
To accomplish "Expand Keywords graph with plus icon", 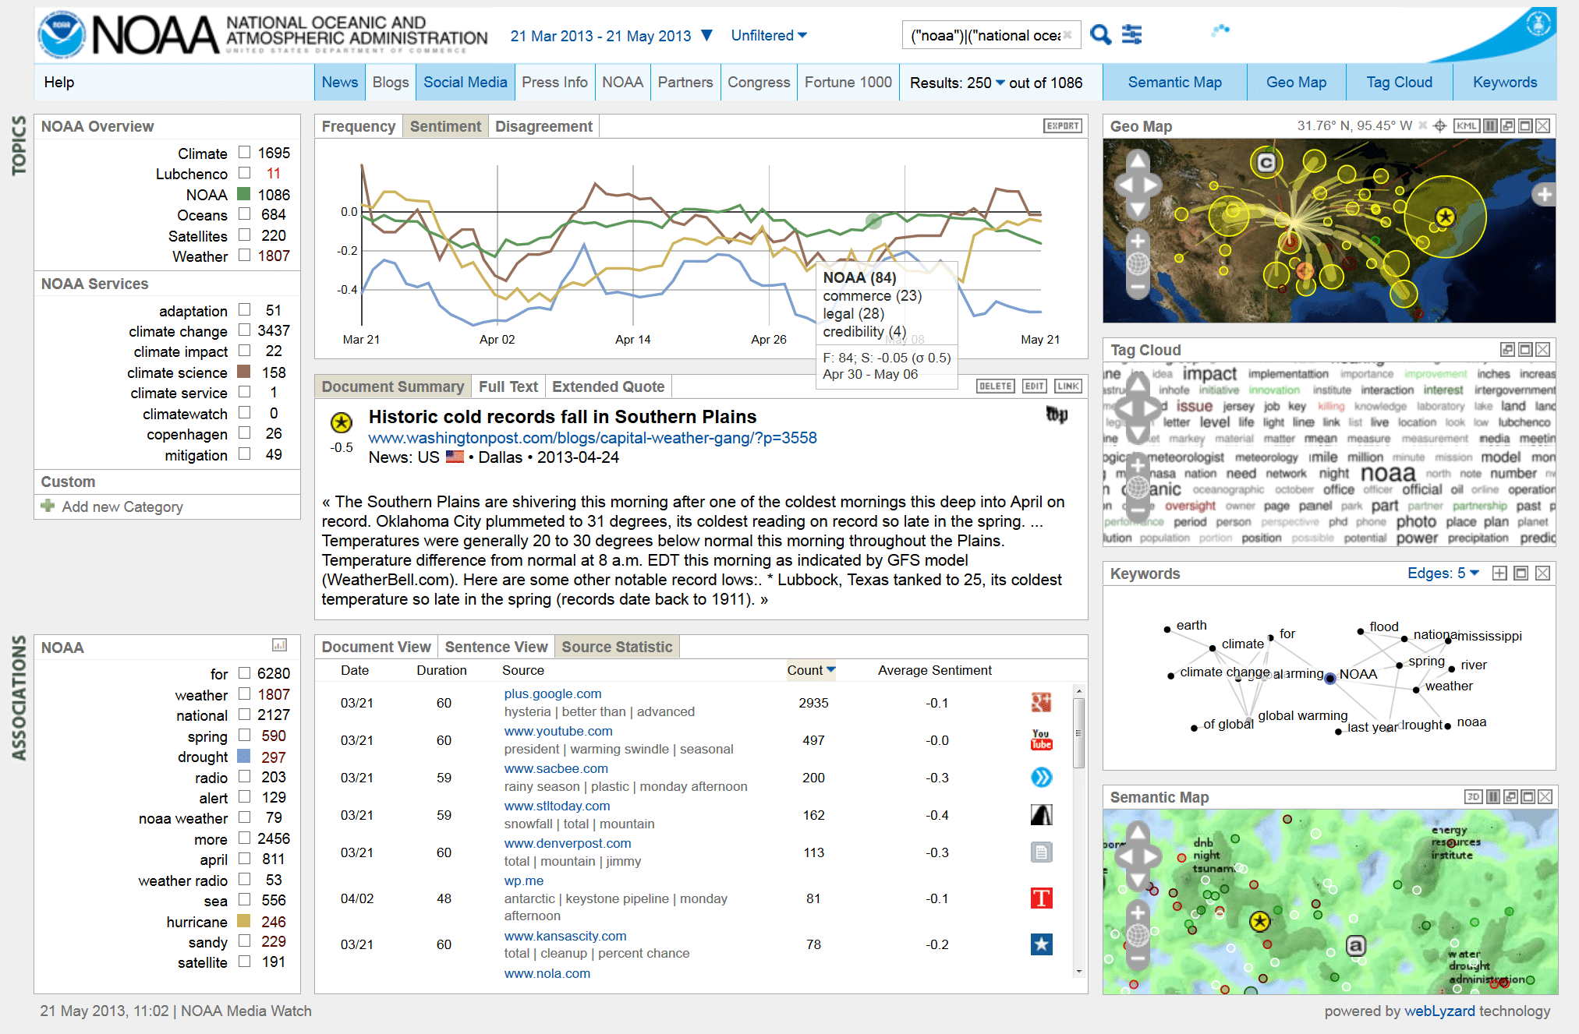I will (x=1499, y=573).
